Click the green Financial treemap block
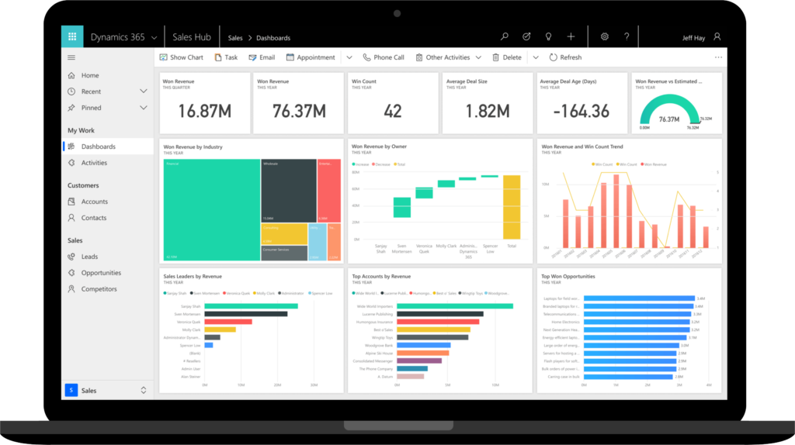Viewport: 795px width, 445px height. tap(212, 210)
